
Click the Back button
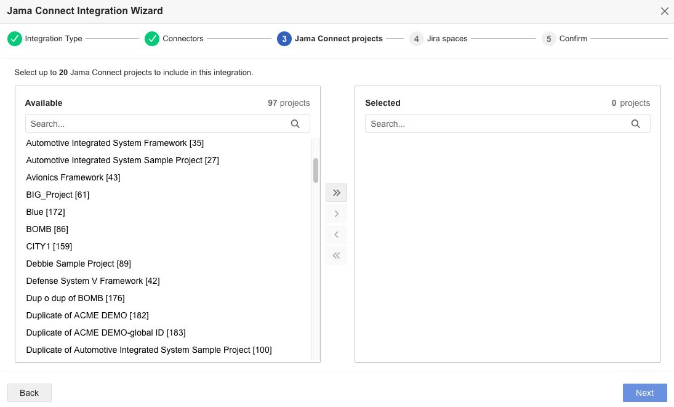29,393
